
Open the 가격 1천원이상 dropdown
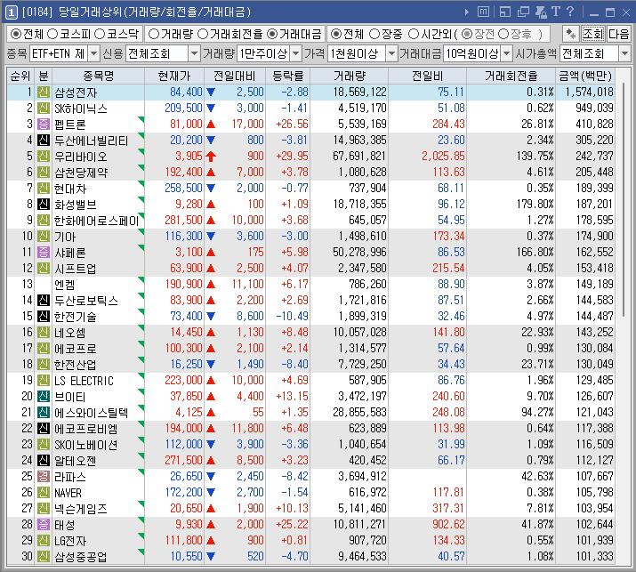pyautogui.click(x=391, y=53)
